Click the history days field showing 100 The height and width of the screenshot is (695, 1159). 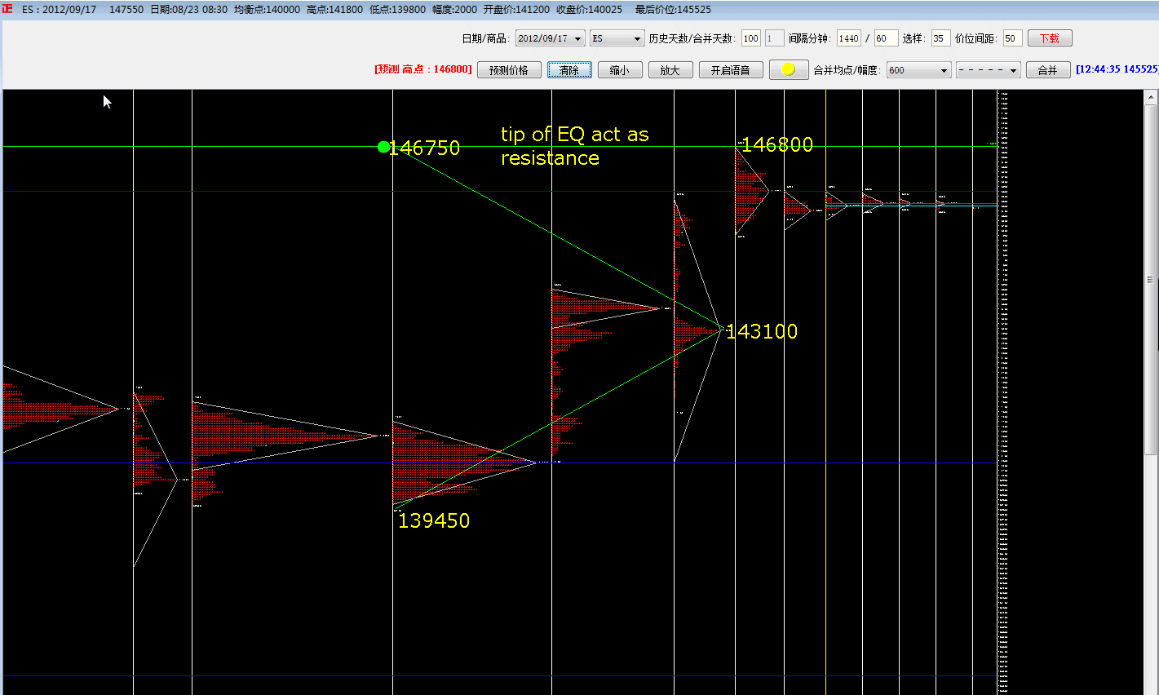(x=751, y=38)
